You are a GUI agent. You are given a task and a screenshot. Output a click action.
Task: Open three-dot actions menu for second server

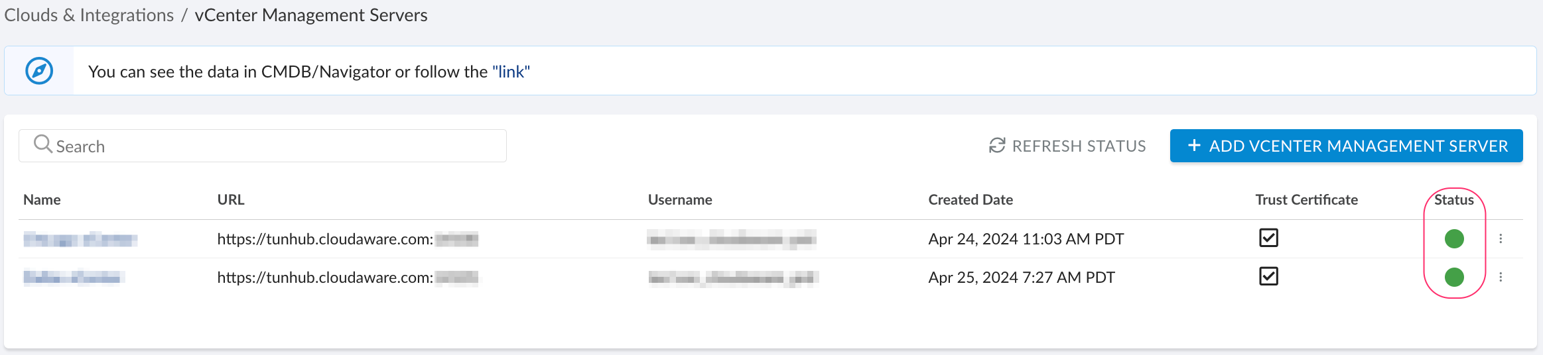pyautogui.click(x=1501, y=277)
